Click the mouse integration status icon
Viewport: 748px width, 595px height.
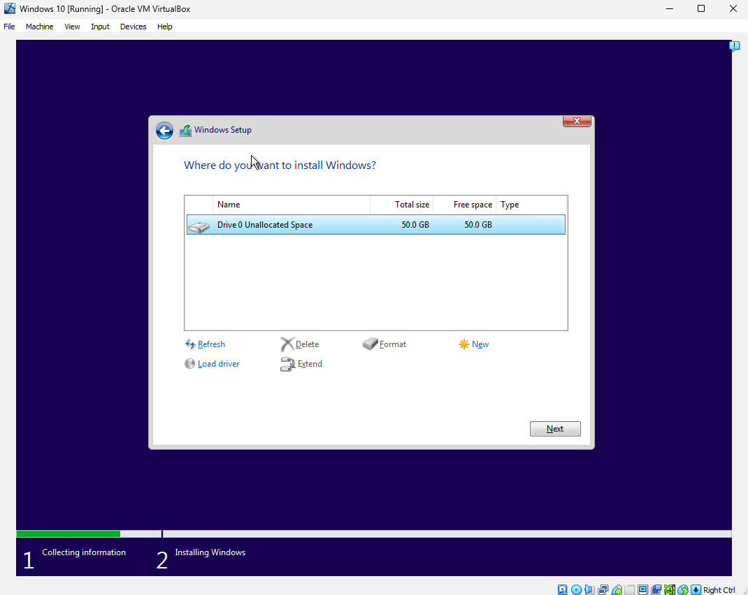683,589
